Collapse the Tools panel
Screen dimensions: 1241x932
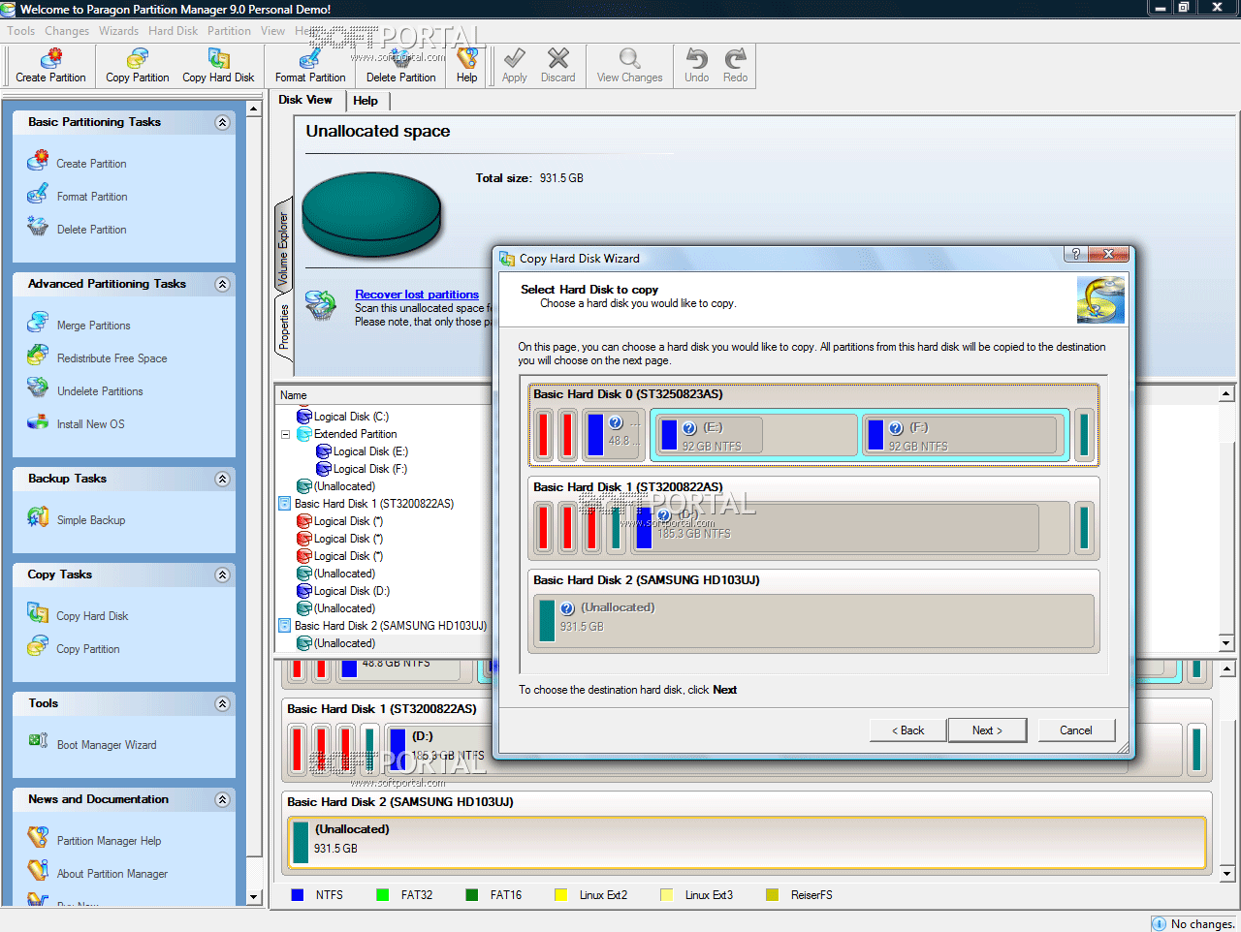pos(222,703)
